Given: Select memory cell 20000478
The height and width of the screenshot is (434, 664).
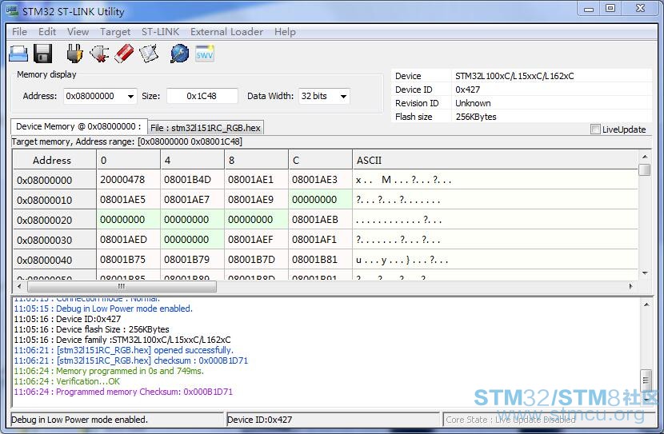Looking at the screenshot, I should 128,180.
